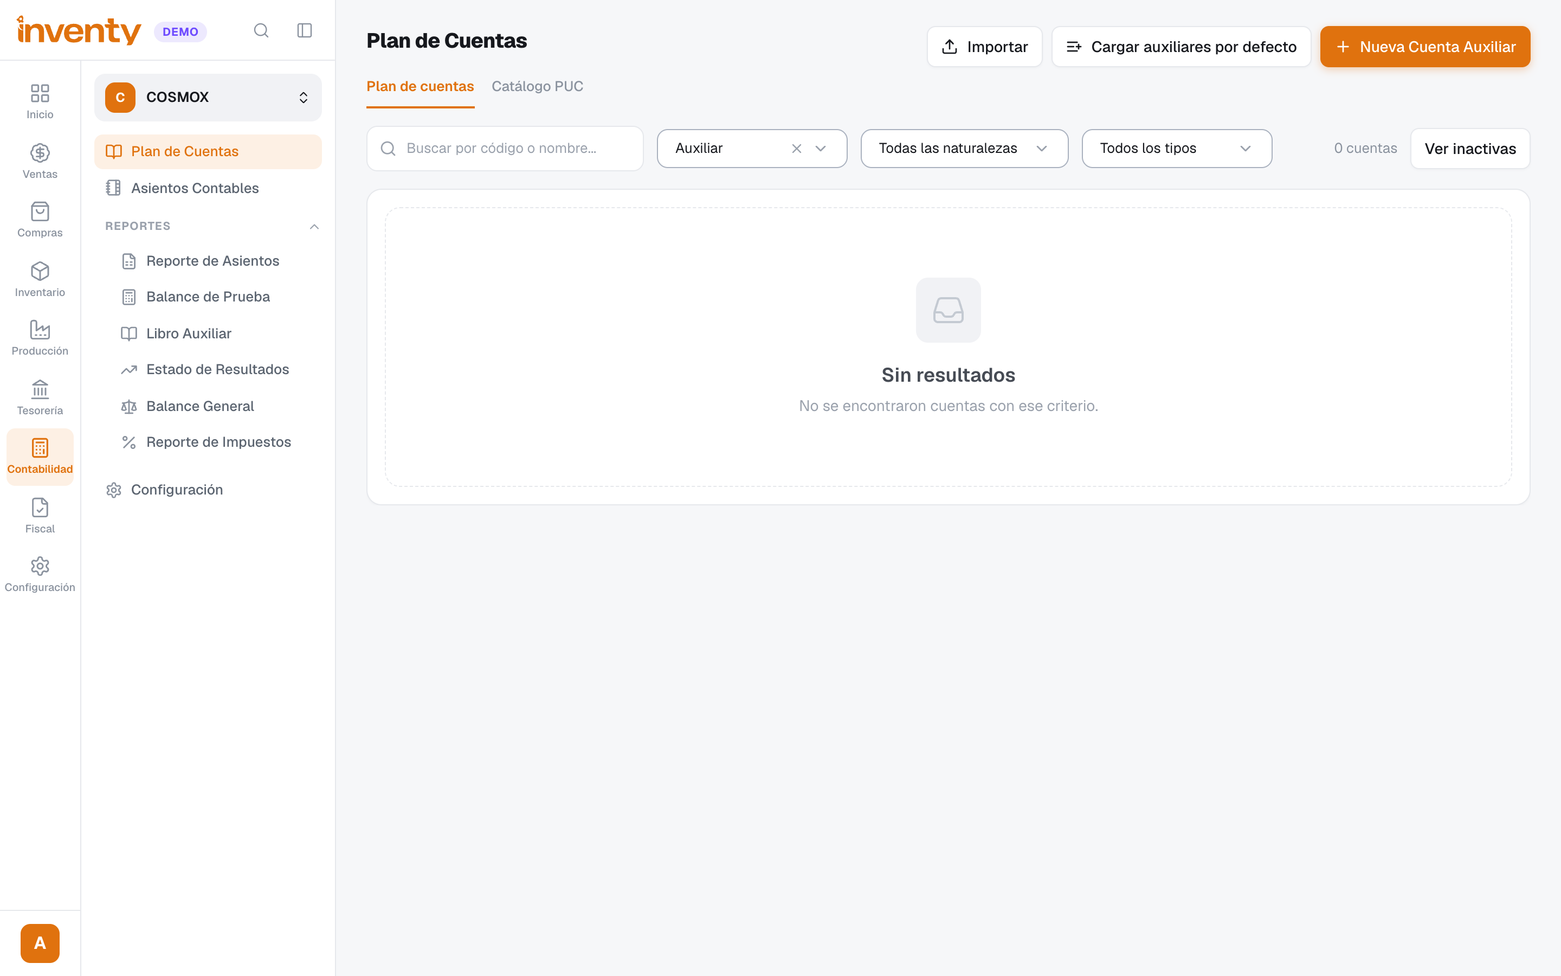Switch to the Catálogo PUC tab

(x=537, y=87)
